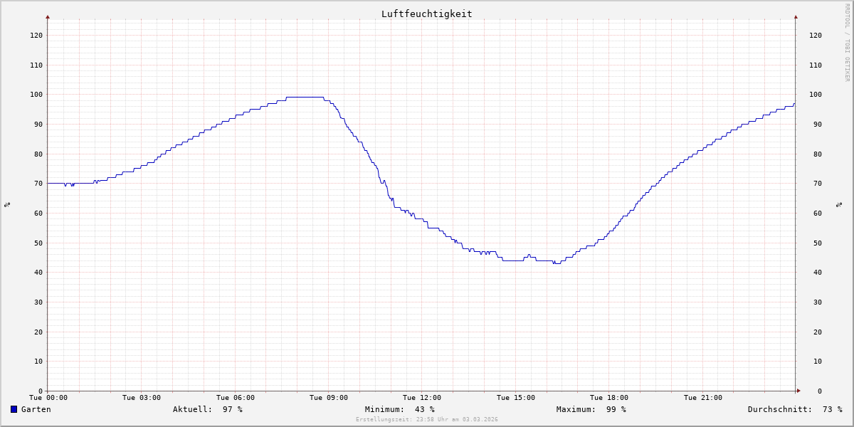Image resolution: width=854 pixels, height=427 pixels.
Task: Select the Tue 15:00 time axis label
Action: [516, 398]
